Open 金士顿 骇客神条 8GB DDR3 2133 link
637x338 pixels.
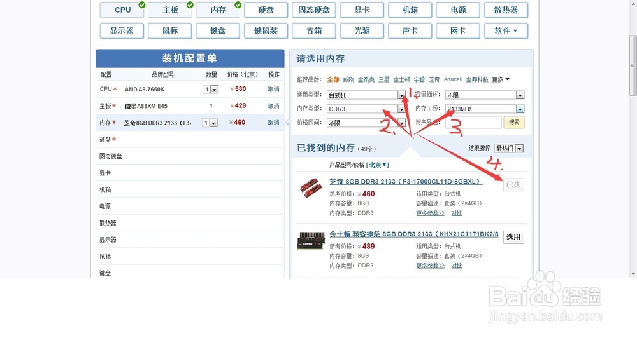414,234
